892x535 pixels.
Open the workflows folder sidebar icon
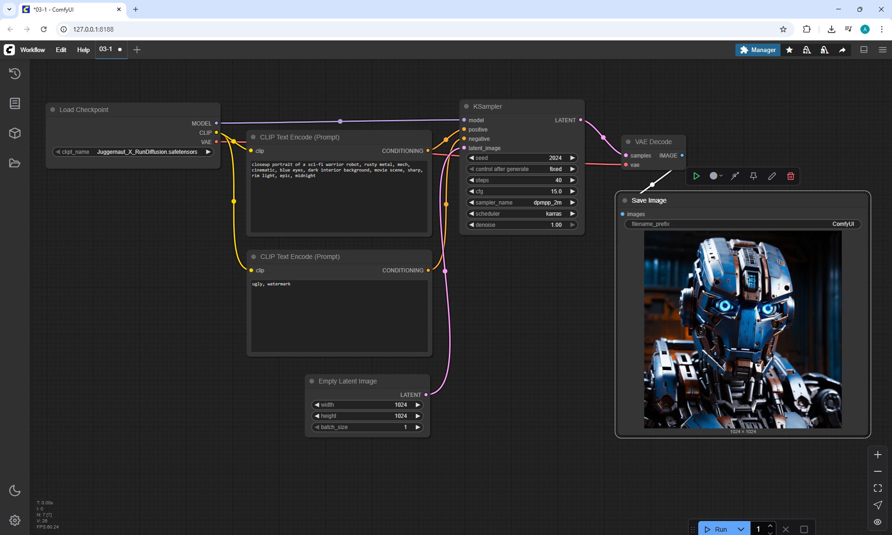[x=15, y=163]
